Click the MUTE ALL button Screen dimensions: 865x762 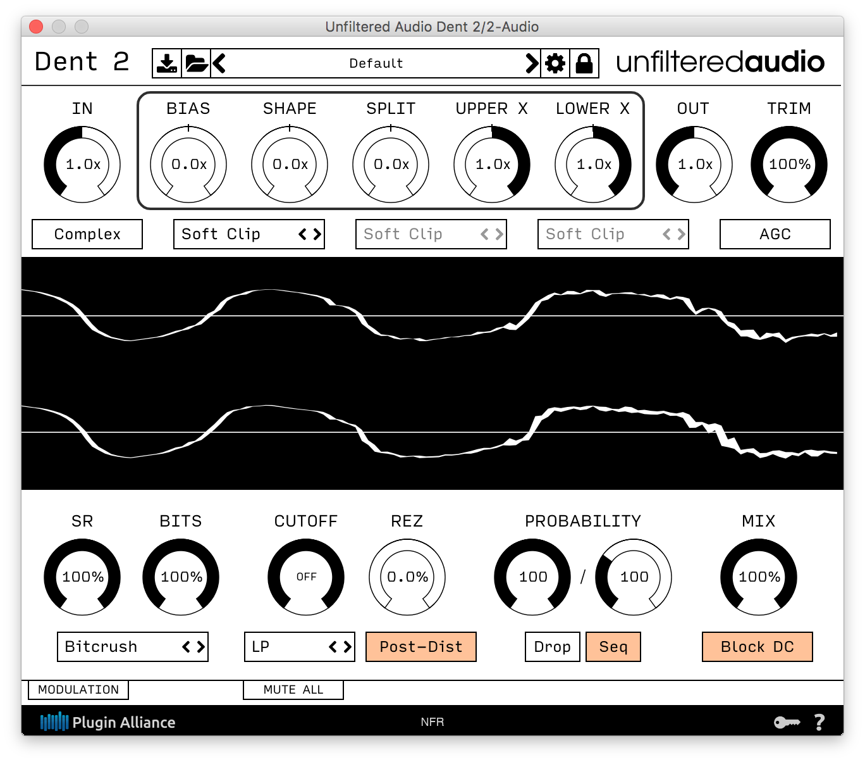coord(293,690)
